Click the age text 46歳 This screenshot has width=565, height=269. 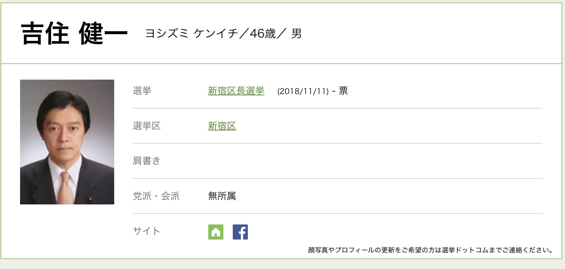click(x=263, y=34)
